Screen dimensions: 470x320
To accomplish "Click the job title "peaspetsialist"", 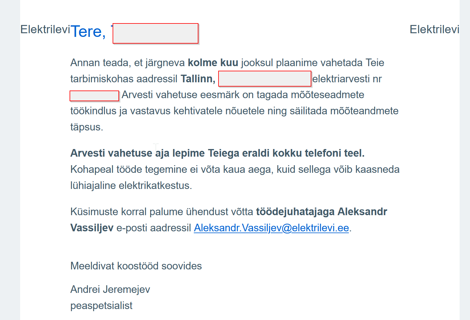I will point(101,305).
